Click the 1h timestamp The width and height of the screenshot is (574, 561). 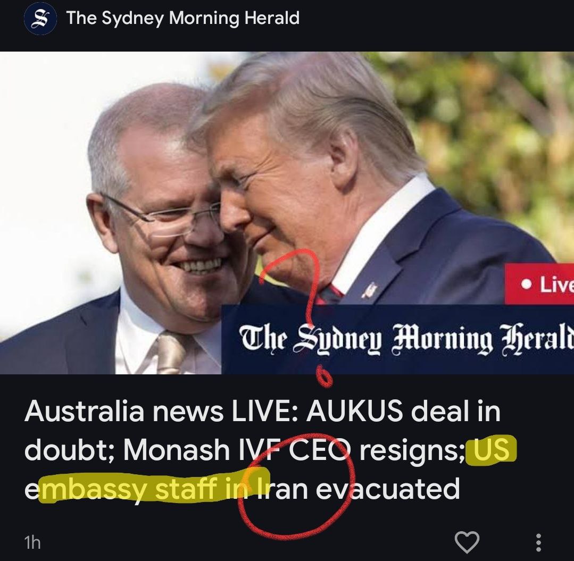tap(32, 542)
